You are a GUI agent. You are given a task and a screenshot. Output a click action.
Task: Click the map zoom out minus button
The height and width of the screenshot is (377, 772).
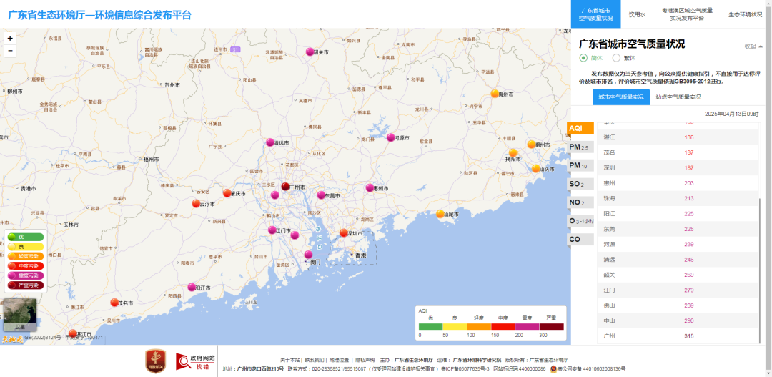10,51
